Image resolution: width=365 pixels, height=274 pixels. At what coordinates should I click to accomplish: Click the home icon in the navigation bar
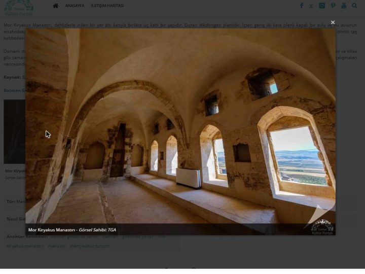pos(55,6)
